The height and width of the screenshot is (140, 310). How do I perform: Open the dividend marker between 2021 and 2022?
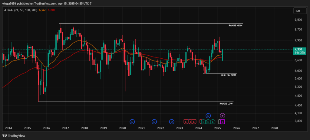154,122
